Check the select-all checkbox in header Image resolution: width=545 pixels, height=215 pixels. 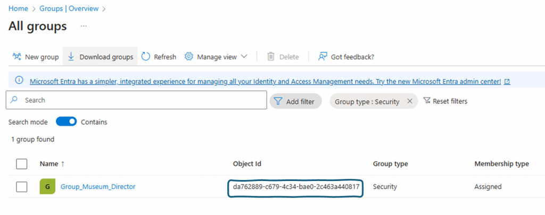coord(22,164)
